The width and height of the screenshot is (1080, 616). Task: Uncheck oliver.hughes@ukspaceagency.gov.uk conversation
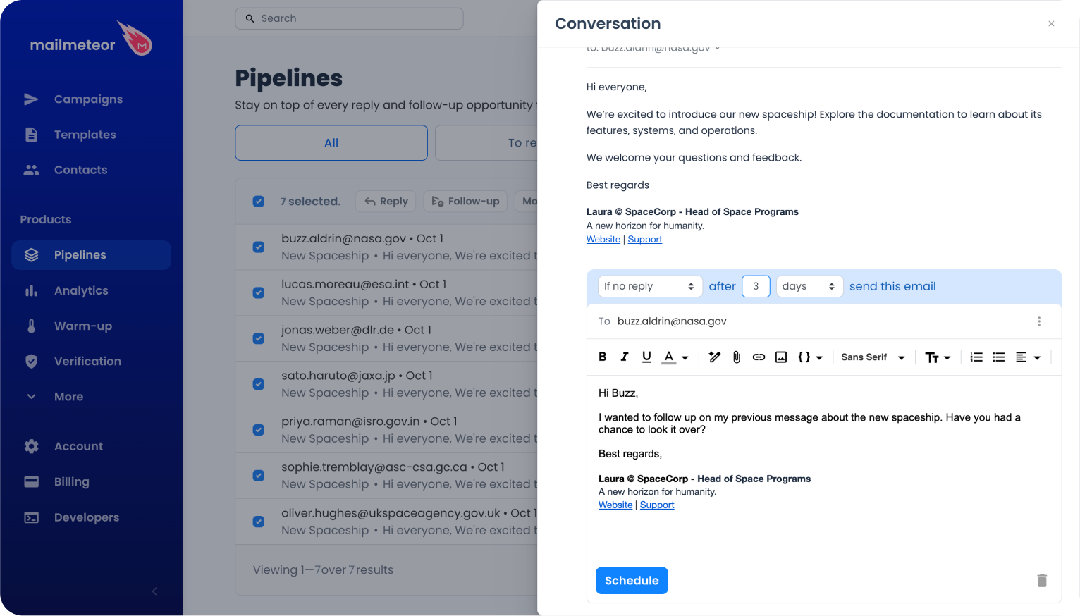tap(259, 522)
